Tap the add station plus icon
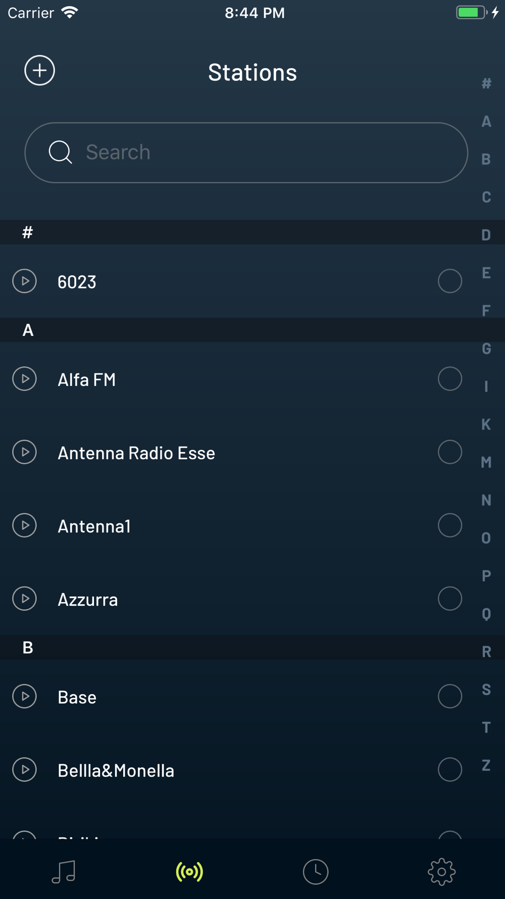This screenshot has width=505, height=899. (39, 70)
